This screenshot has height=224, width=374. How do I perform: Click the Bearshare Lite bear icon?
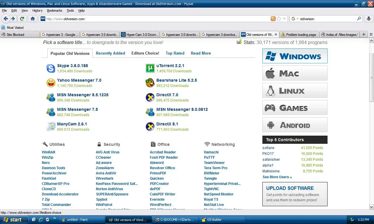pyautogui.click(x=150, y=83)
